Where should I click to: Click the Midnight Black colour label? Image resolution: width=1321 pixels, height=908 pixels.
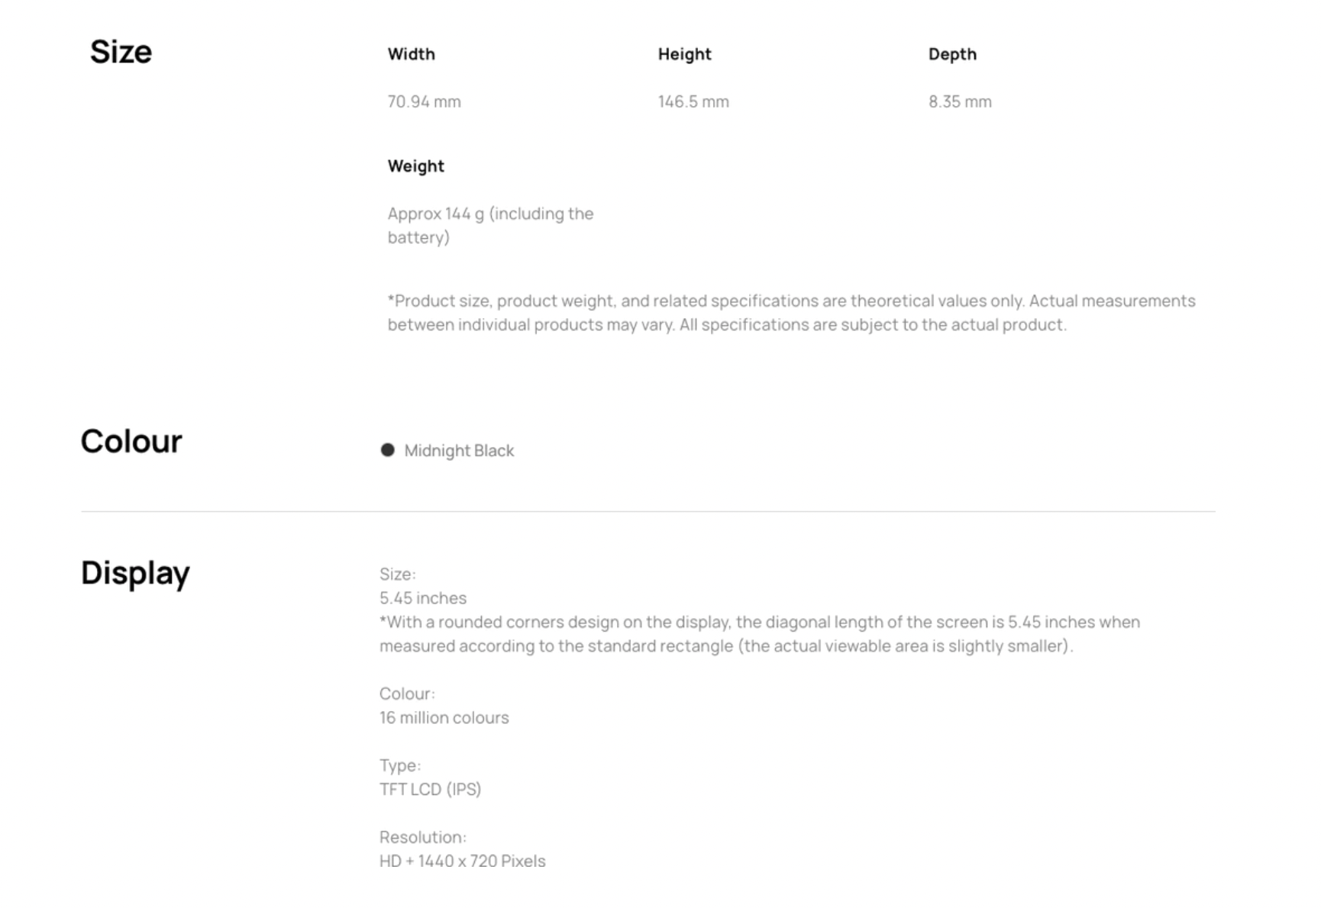(x=459, y=451)
